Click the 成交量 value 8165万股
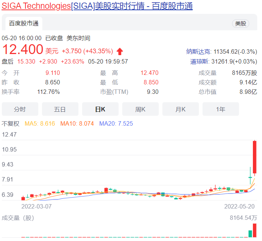Viewport: 262px width, 241px height. click(244, 73)
